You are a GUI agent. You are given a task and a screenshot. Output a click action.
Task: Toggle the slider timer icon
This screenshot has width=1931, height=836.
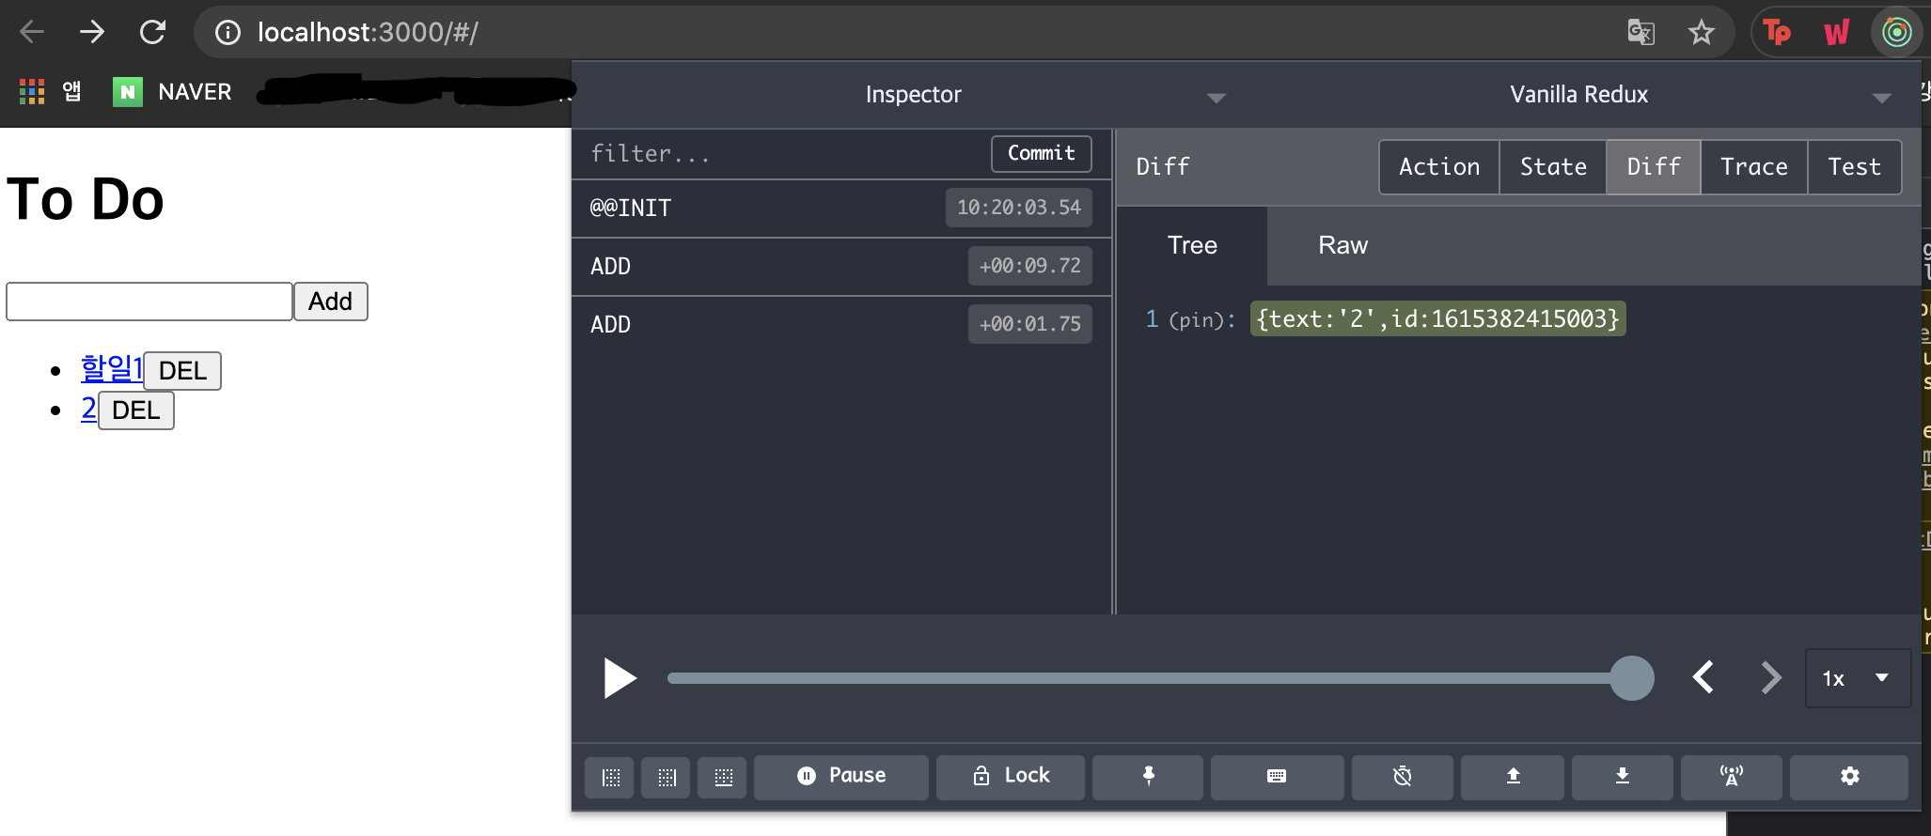point(1403,777)
